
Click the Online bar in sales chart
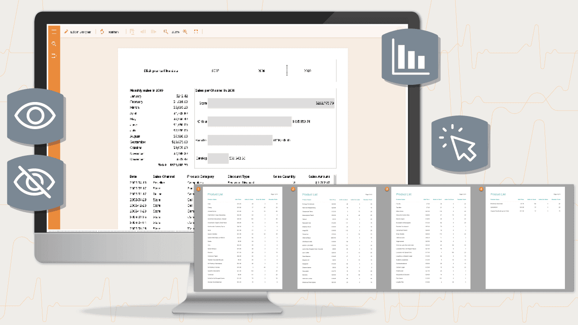[250, 122]
